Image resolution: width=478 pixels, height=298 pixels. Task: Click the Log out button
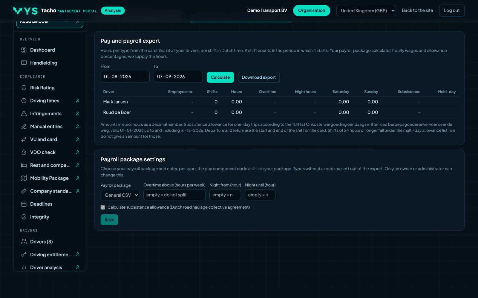tap(452, 10)
